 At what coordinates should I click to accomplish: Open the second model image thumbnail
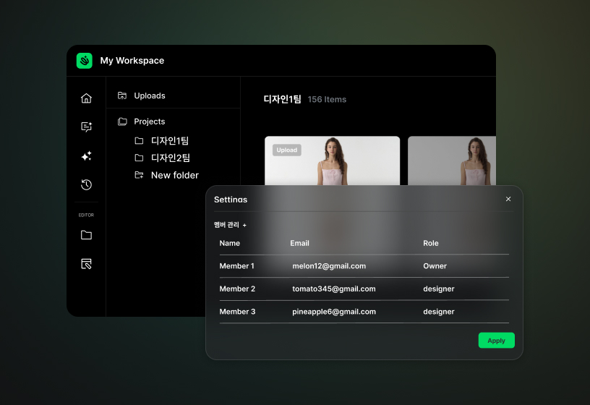451,161
